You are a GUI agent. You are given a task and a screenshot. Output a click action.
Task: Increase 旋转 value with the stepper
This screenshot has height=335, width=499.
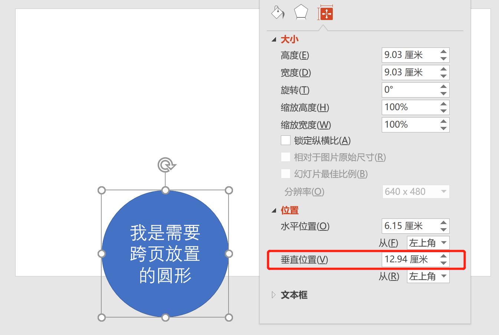click(444, 87)
